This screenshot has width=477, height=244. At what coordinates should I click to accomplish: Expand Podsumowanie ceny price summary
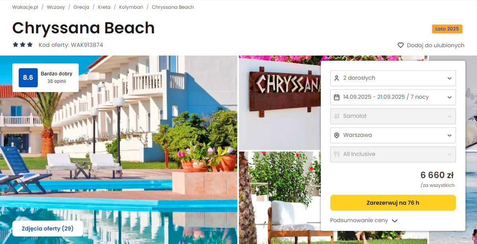click(364, 221)
